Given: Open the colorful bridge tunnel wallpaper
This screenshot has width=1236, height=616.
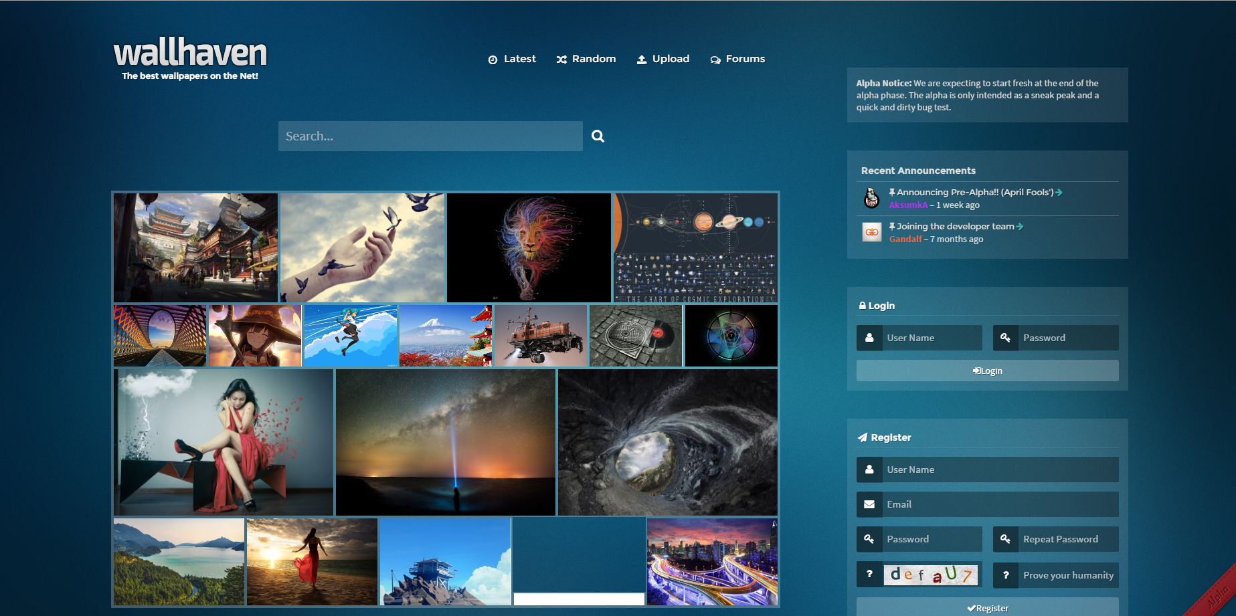Looking at the screenshot, I should (160, 336).
